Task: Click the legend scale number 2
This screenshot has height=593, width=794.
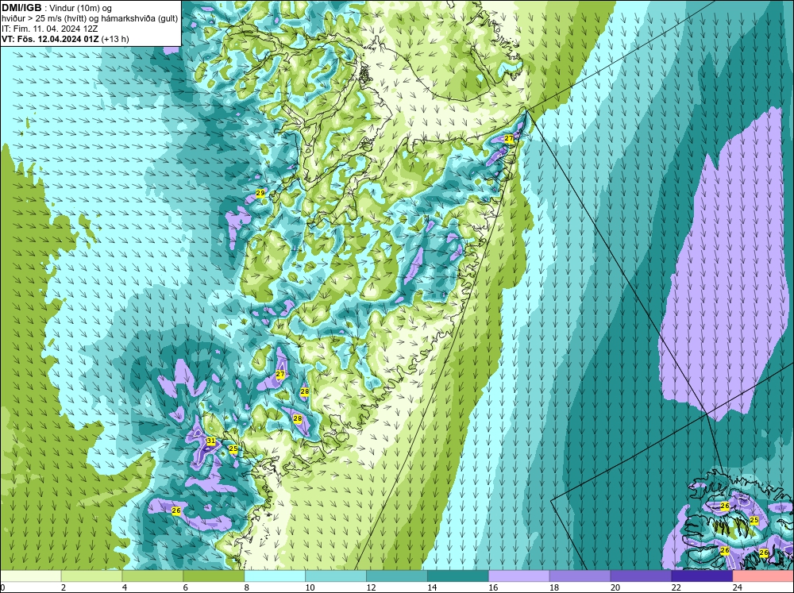Action: tap(64, 587)
